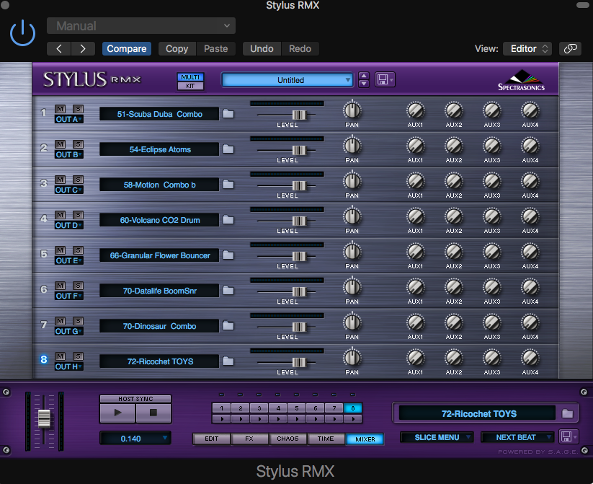Switch to the TIME page
The image size is (593, 484).
tap(326, 439)
